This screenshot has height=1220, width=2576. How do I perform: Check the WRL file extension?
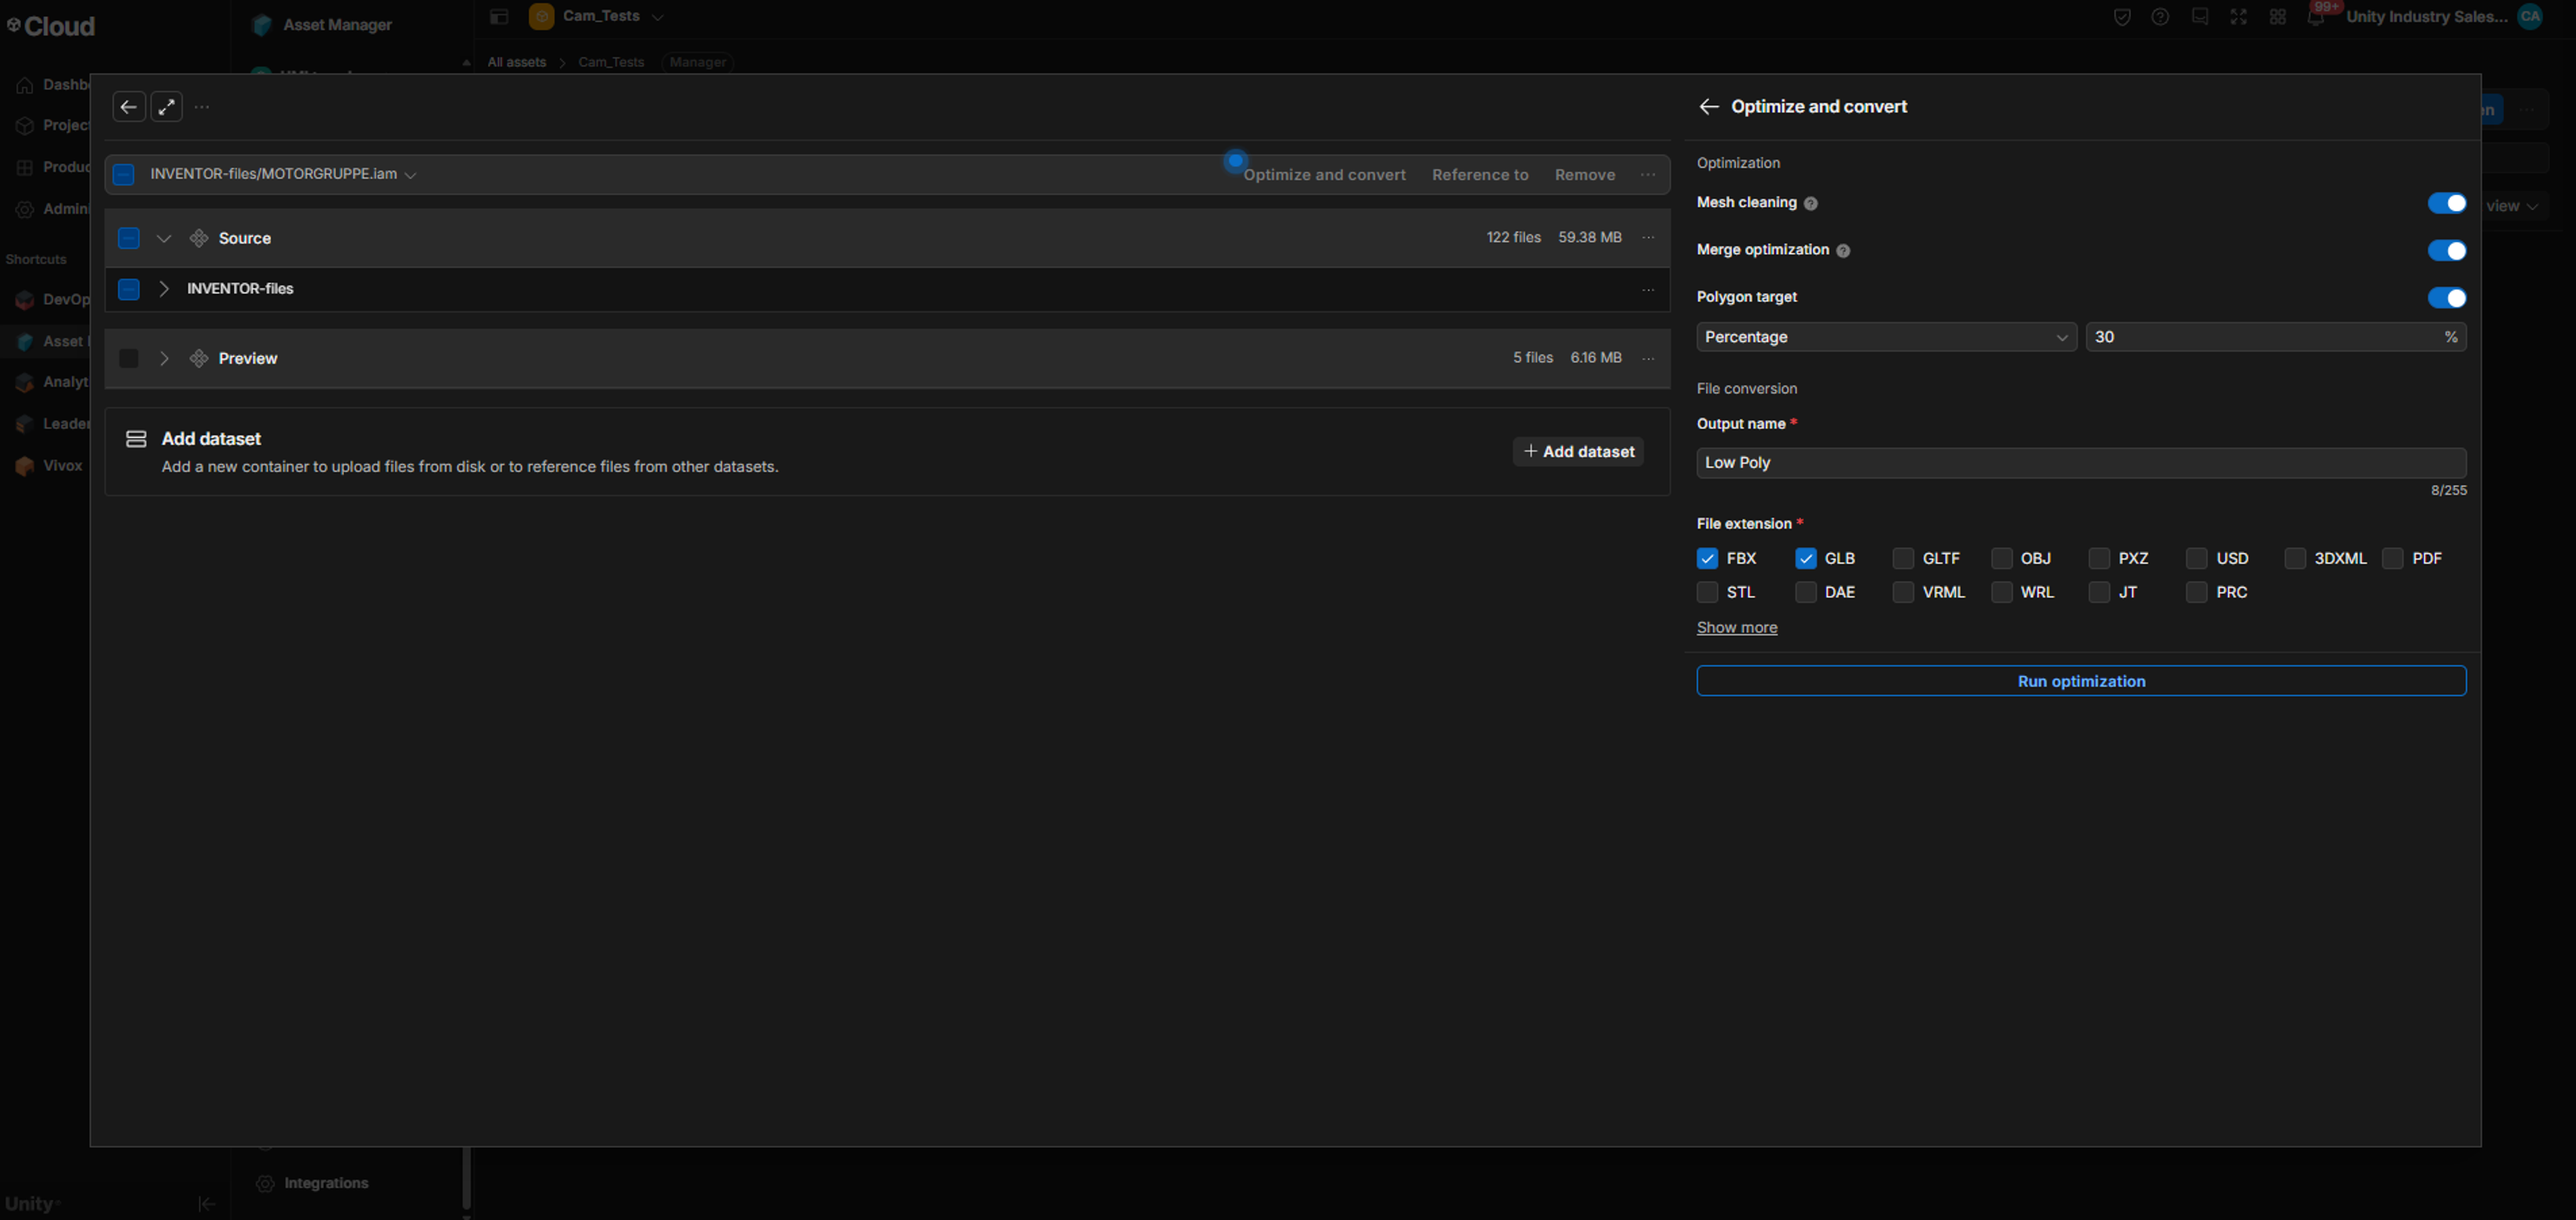2001,592
